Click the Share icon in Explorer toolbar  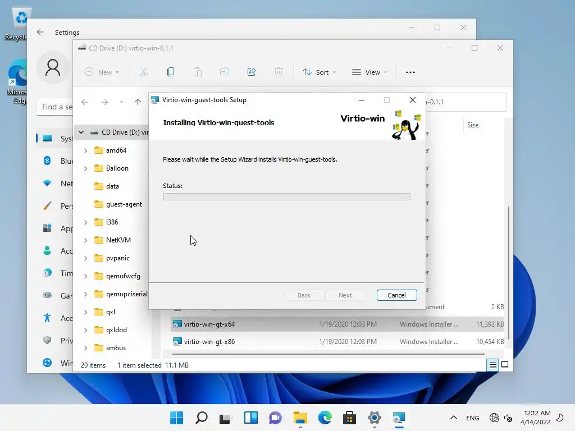(252, 72)
